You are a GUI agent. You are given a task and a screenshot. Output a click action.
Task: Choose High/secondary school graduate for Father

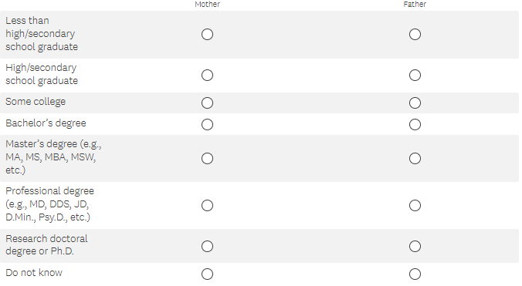(415, 75)
